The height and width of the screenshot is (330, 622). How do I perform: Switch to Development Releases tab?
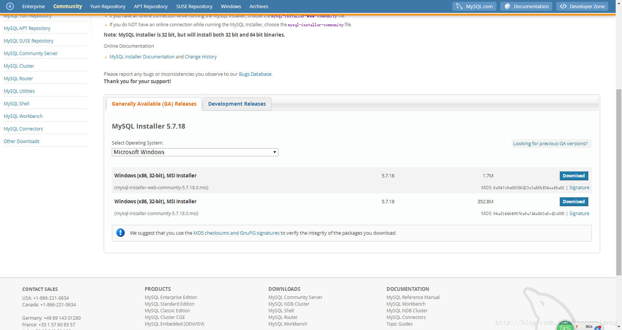237,104
